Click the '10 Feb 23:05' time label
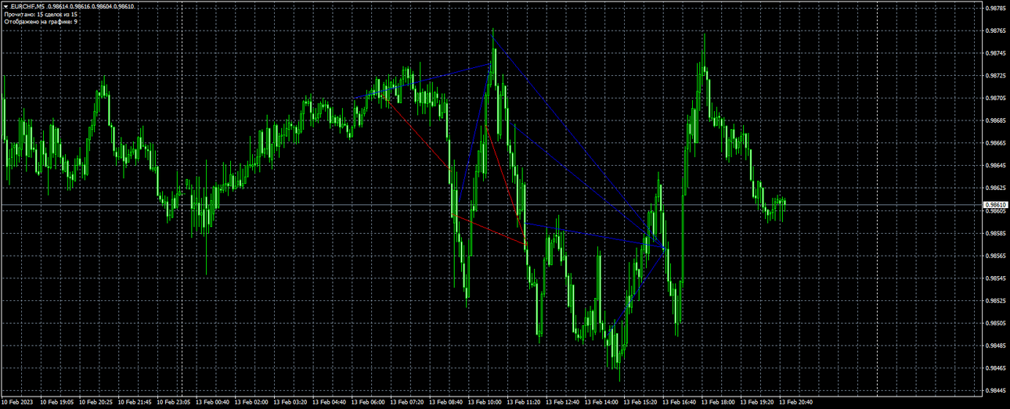 coord(173,402)
